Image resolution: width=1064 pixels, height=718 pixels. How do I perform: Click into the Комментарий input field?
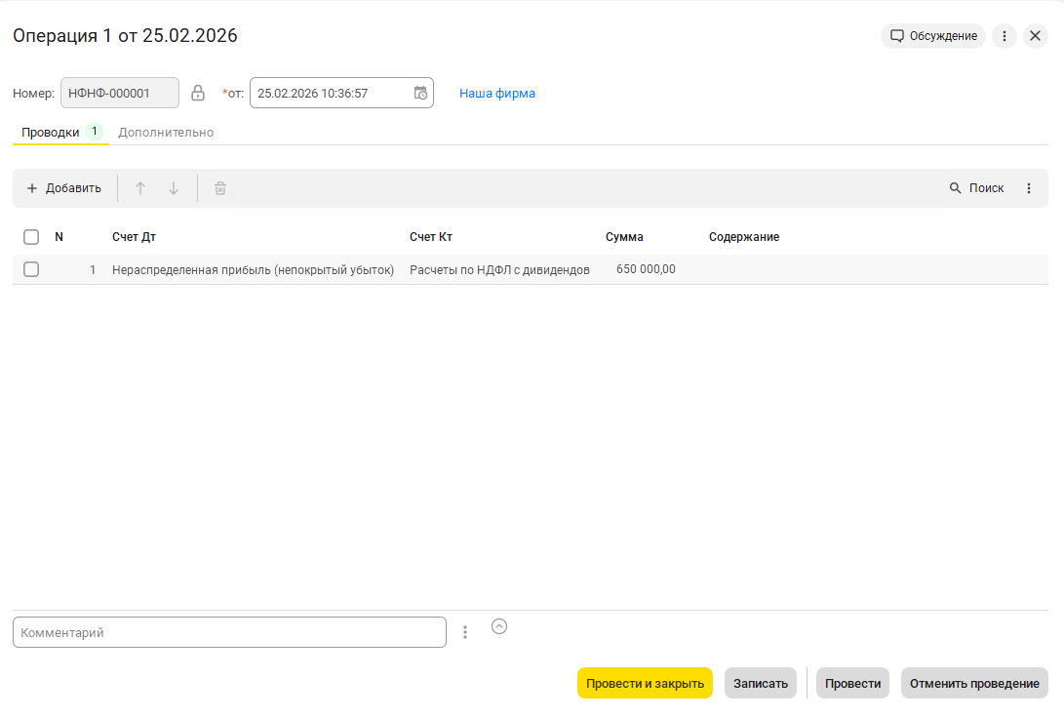tap(229, 632)
